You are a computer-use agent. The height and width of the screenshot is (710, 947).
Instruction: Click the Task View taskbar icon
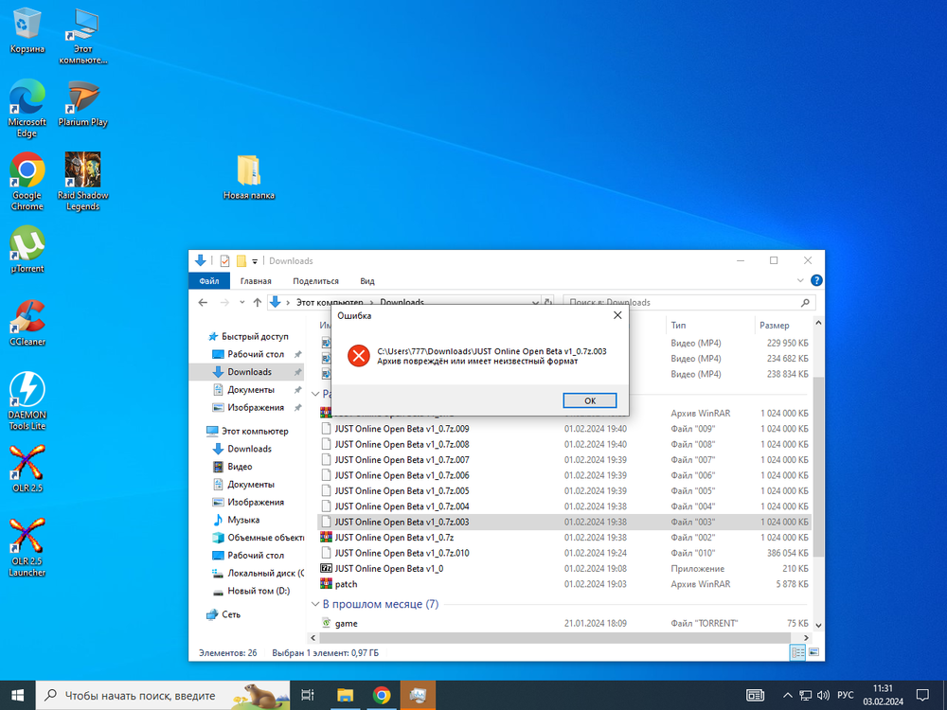click(307, 695)
